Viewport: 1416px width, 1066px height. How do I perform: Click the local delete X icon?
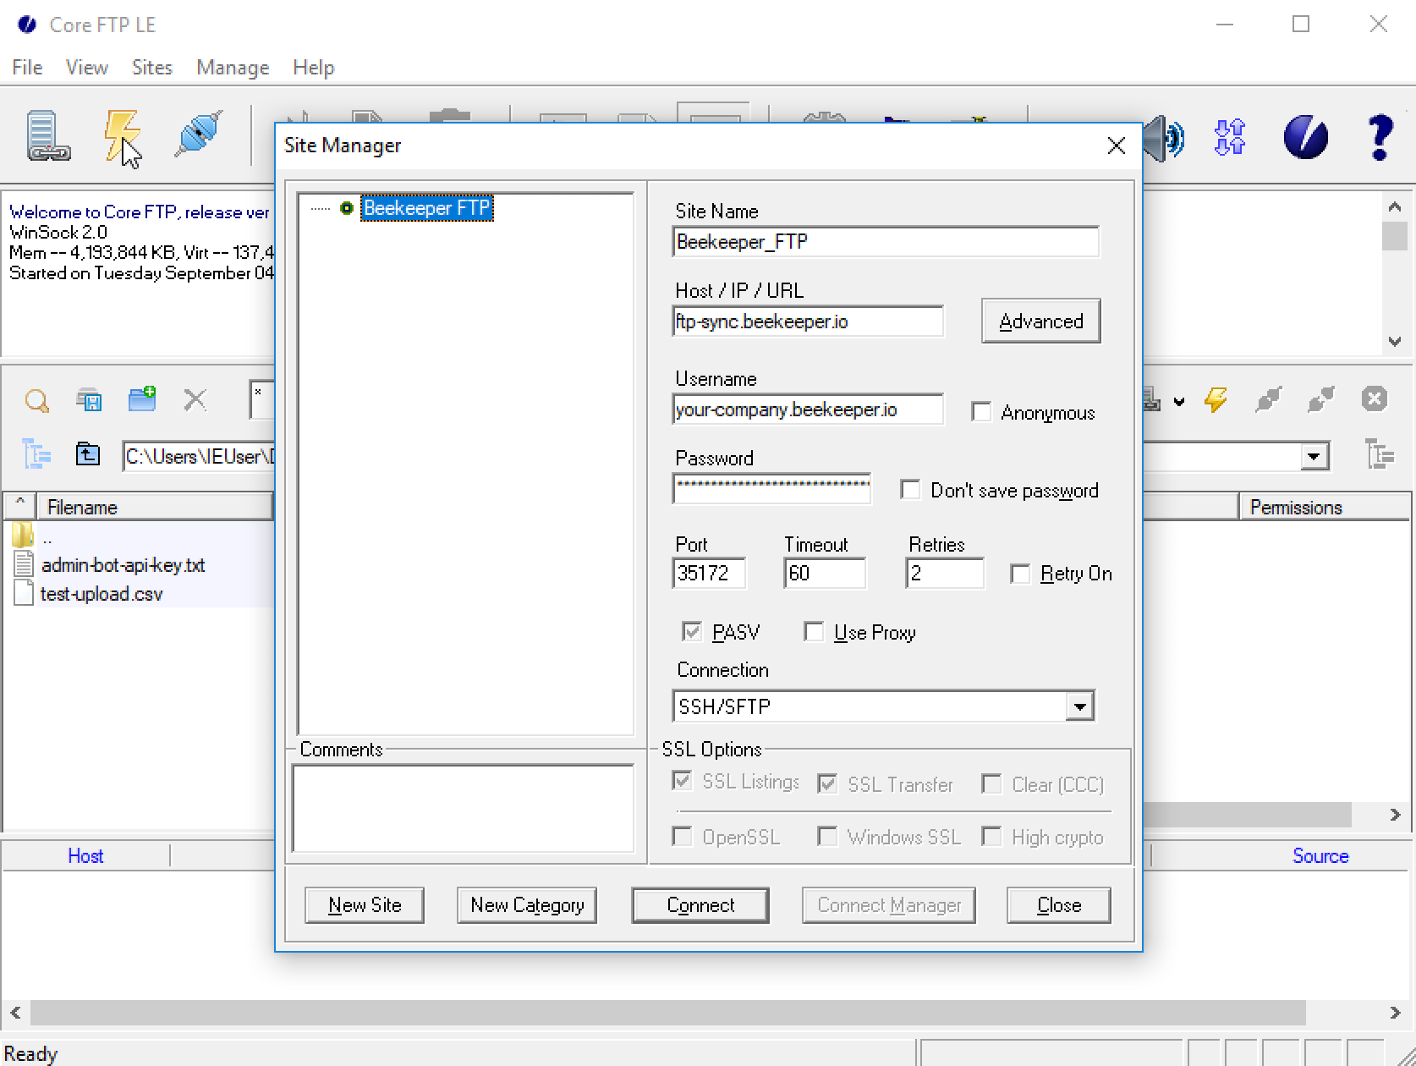click(195, 399)
